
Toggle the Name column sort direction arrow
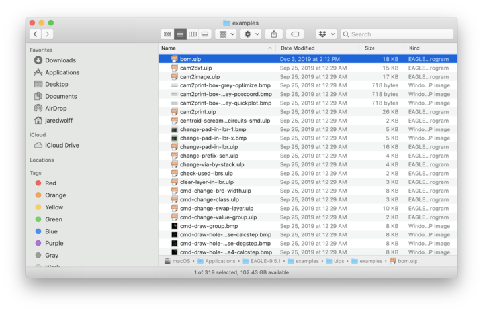coord(269,48)
